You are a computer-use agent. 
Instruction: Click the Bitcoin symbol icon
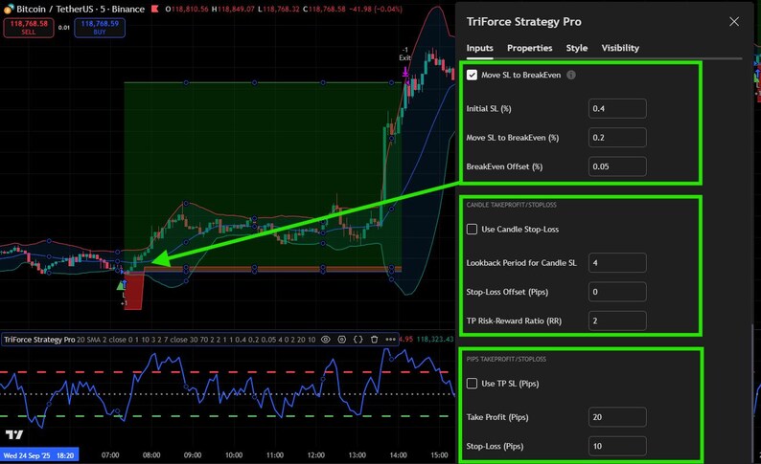tap(9, 9)
